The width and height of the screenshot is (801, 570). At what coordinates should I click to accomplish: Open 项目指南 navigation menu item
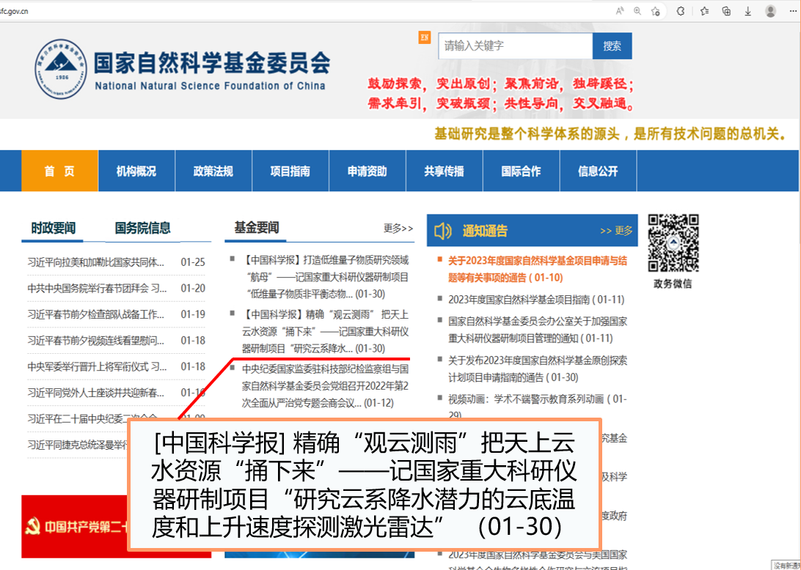click(x=290, y=171)
